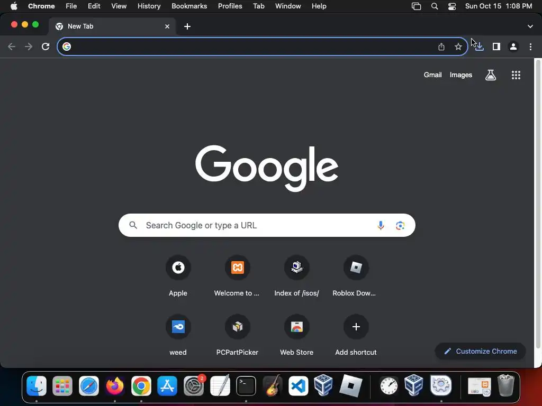Viewport: 542px width, 406px height.
Task: Open the Chrome application menu
Action: (41, 6)
